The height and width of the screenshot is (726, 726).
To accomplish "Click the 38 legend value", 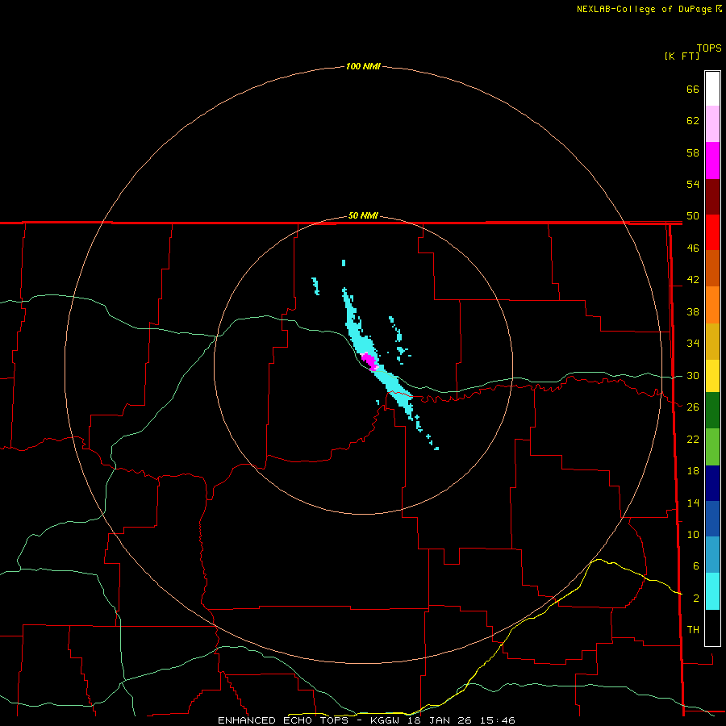I will [x=693, y=311].
